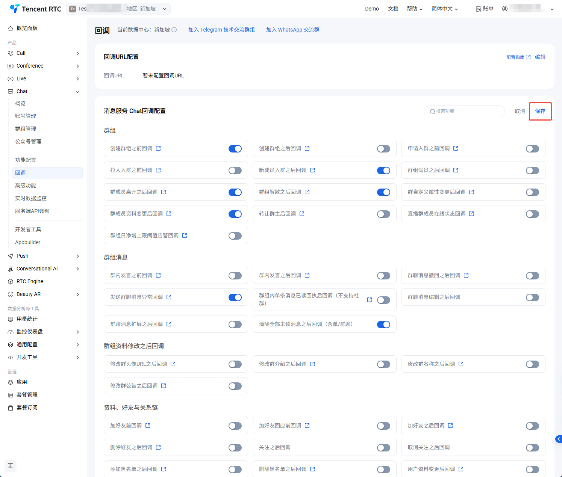Image resolution: width=562 pixels, height=477 pixels.
Task: Turn off 清除全部未读消息之后回调 switch
Action: pos(383,325)
